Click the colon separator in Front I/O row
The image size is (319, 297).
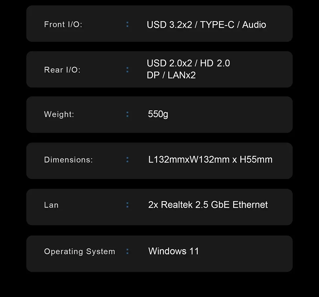pos(128,24)
